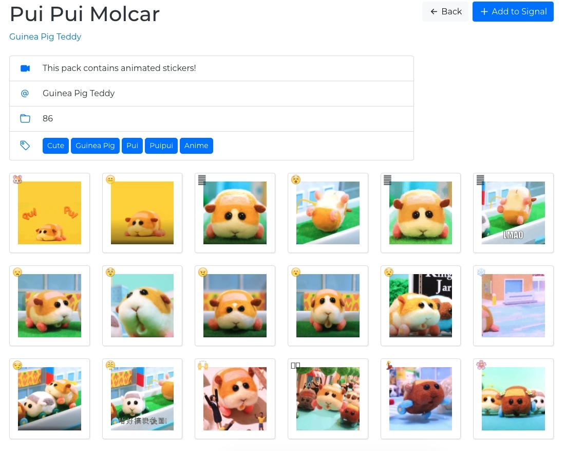Viewport: 565px width, 451px height.
Task: Open the brown molcar on blue road sticker
Action: 421,399
